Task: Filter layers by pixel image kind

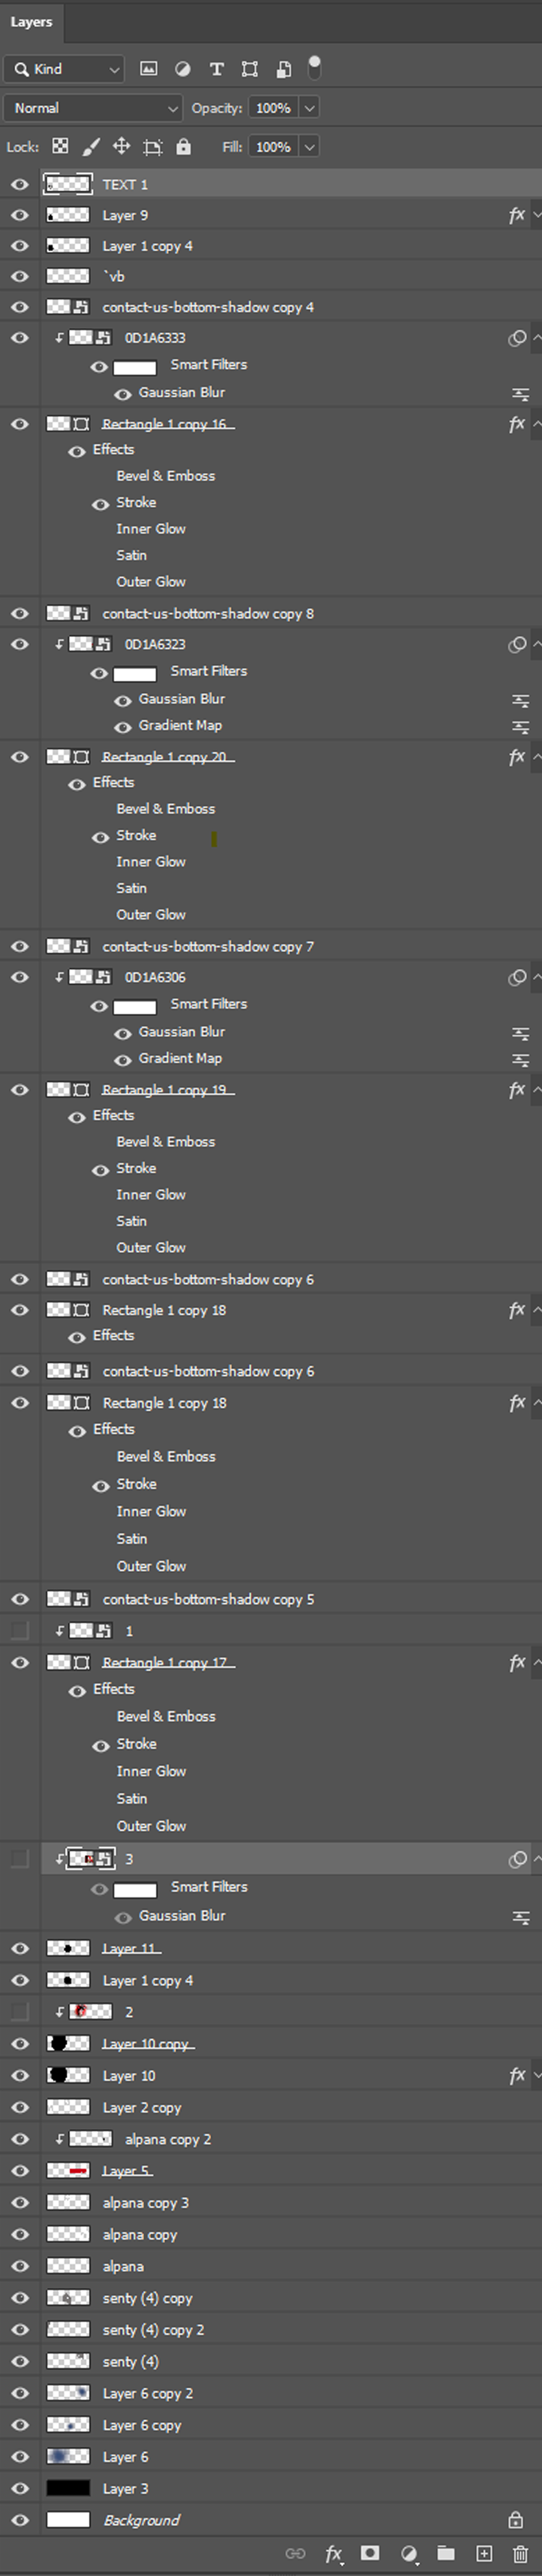Action: (x=148, y=69)
